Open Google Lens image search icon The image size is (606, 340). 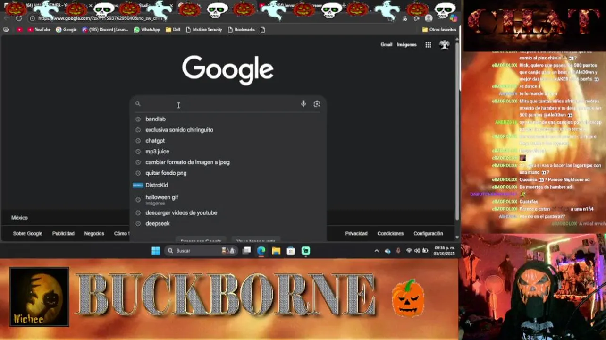tap(317, 104)
